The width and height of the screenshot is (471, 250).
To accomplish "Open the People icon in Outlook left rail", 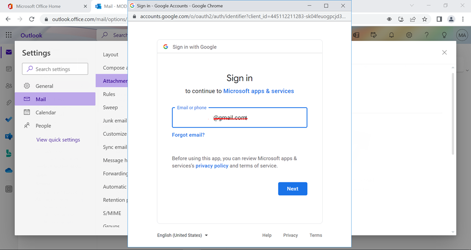I will pos(9,86).
